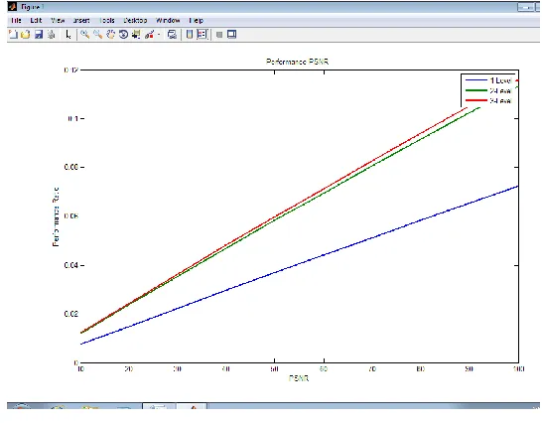Activate the Edit Plot arrow tool
The height and width of the screenshot is (423, 542).
point(68,35)
